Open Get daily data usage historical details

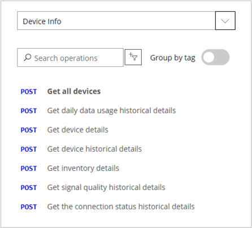point(111,111)
